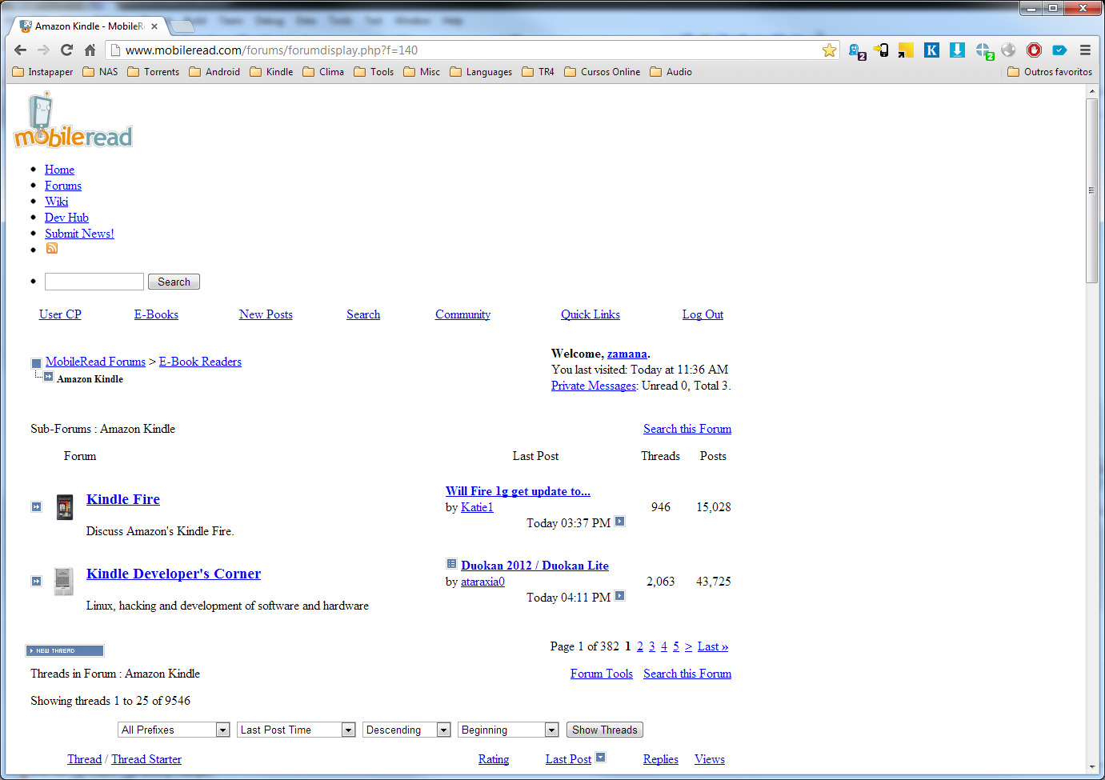Open the blue ghost extension with badge 2
Viewport: 1105px width, 780px height.
click(x=856, y=50)
